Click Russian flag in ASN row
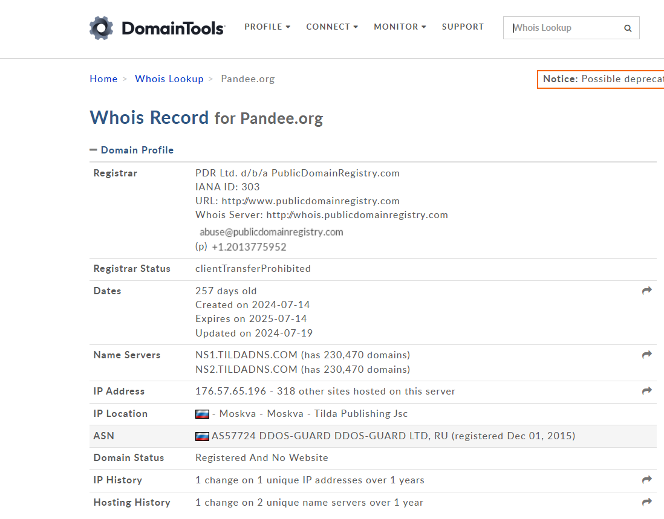The width and height of the screenshot is (664, 519). (202, 436)
